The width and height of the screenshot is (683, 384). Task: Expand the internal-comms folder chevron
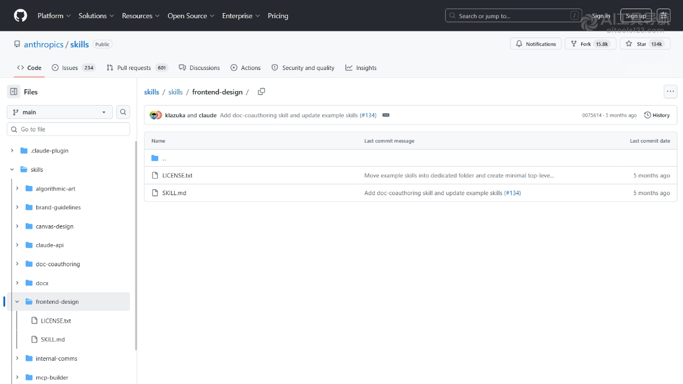coord(17,358)
